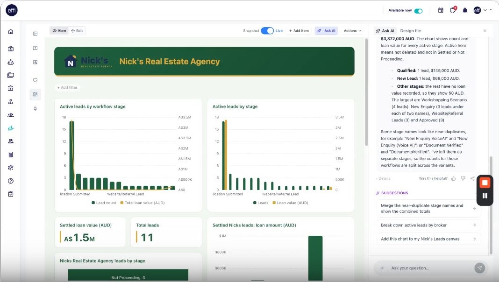
Task: Choose suggestion to merge near-duplicate stage names
Action: [428, 209]
